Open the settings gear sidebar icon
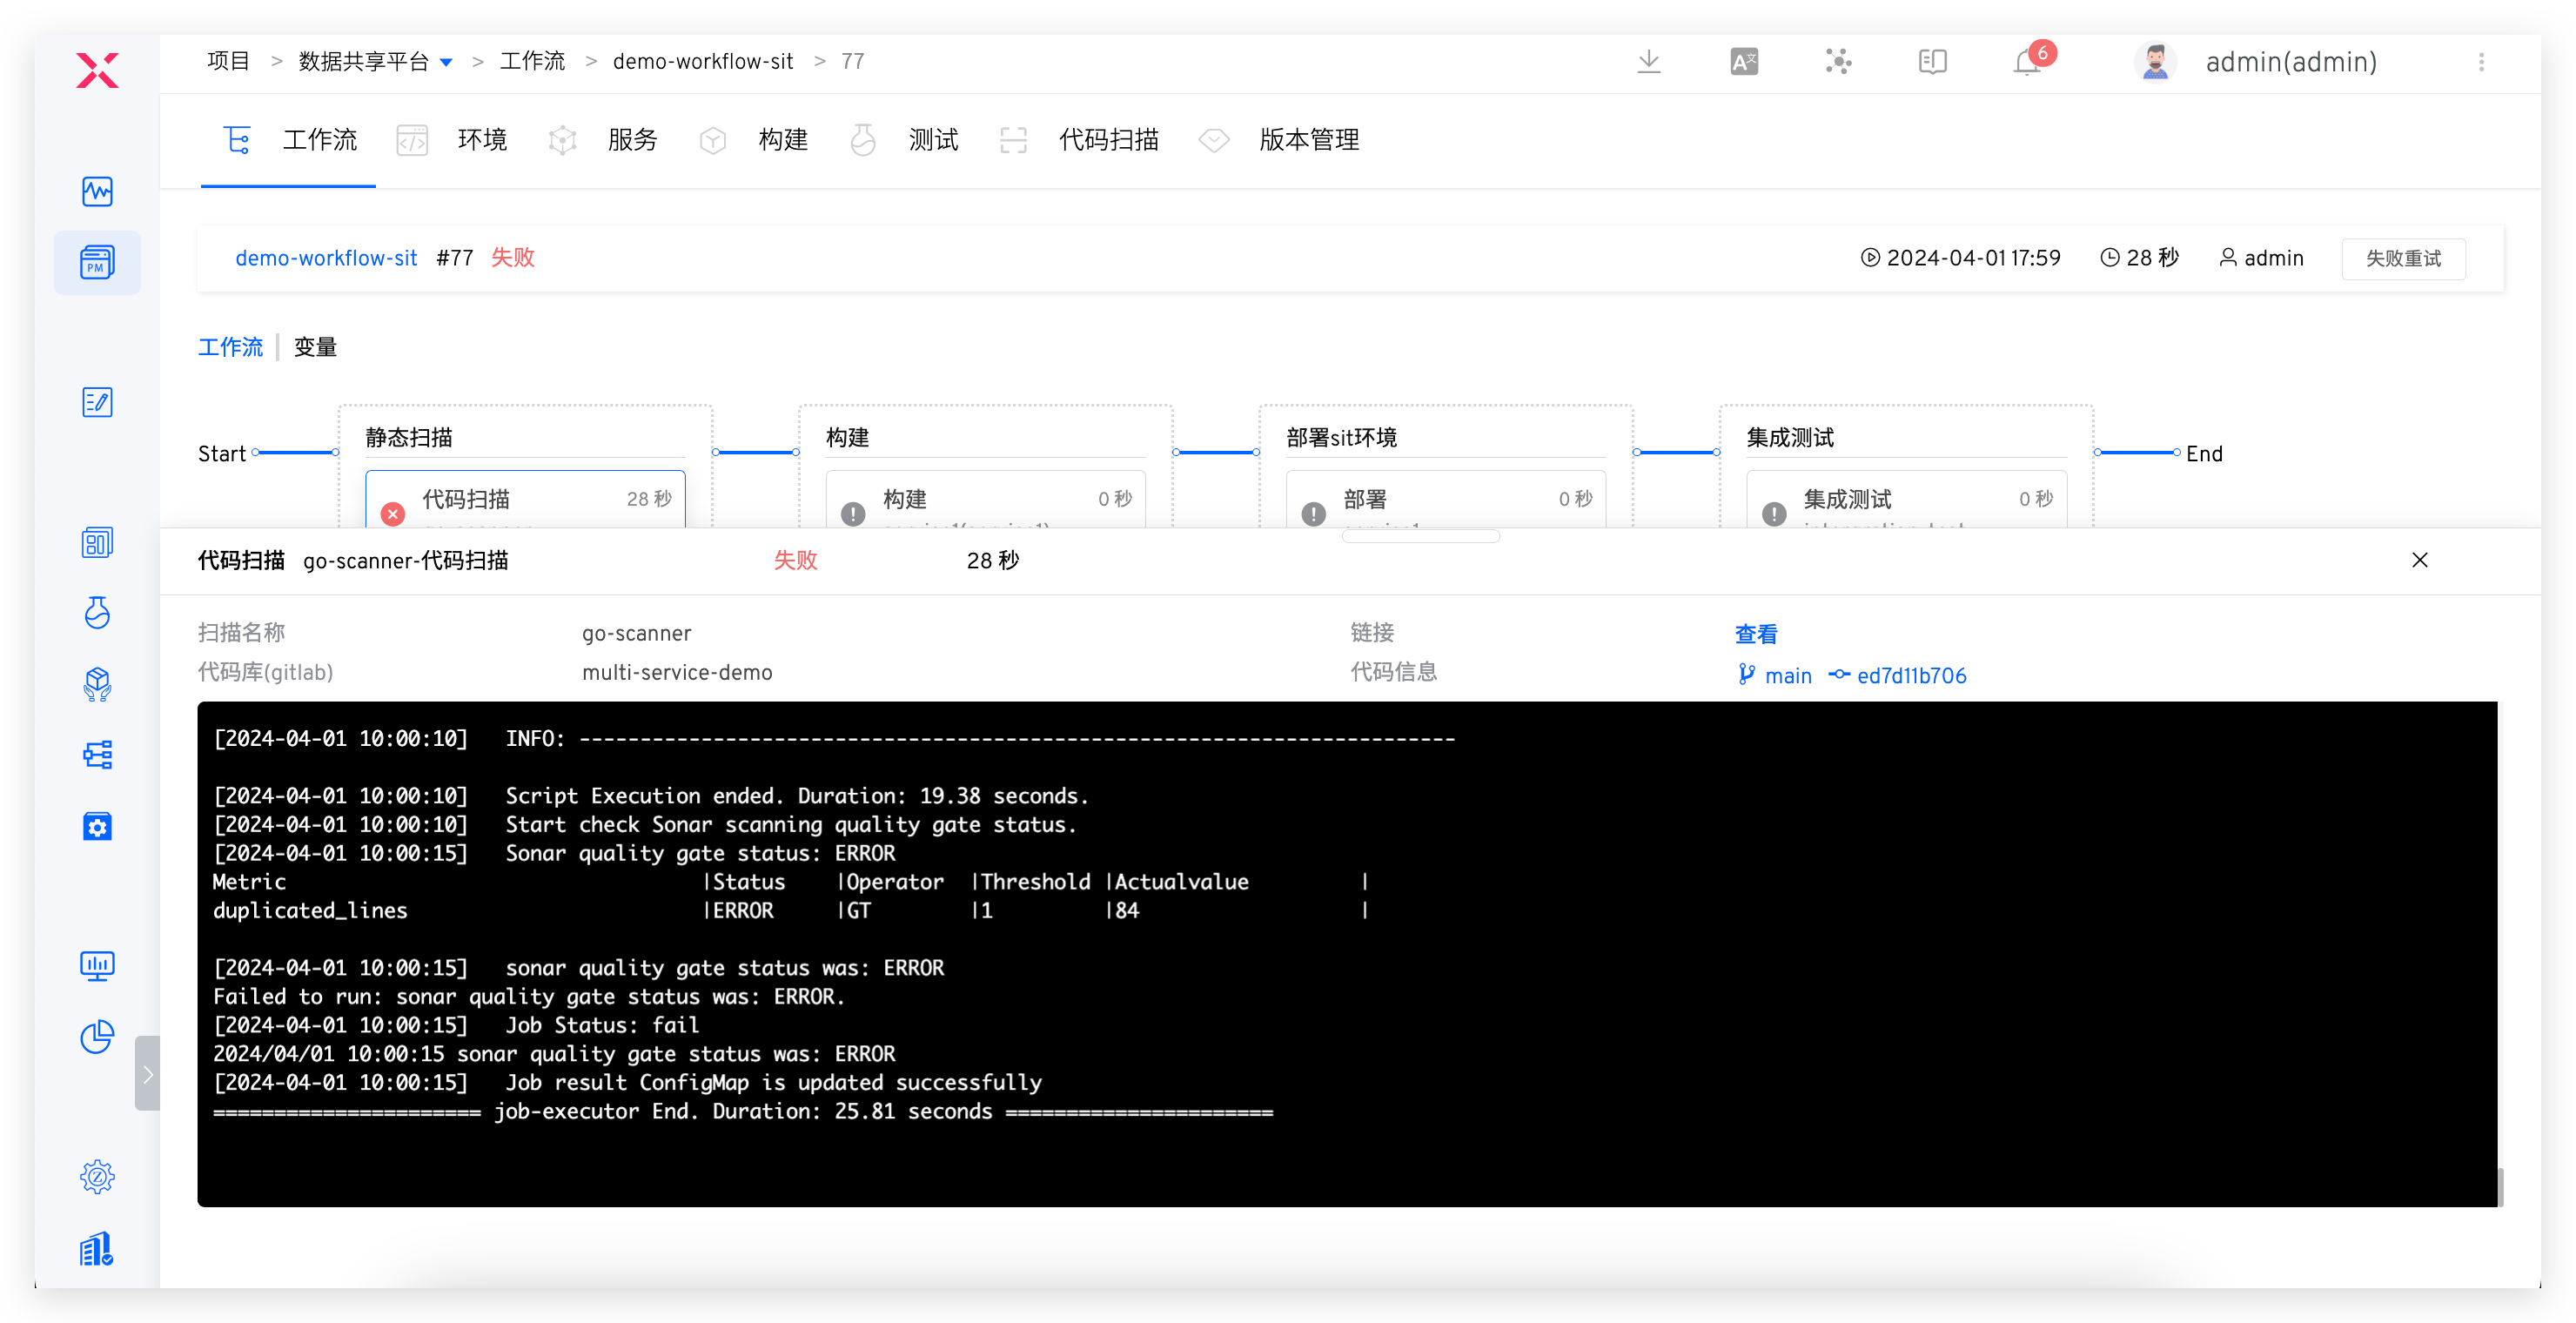Image resolution: width=2576 pixels, height=1323 pixels. click(x=97, y=1176)
